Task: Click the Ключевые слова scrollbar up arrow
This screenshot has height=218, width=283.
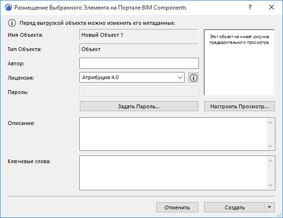Action: pyautogui.click(x=271, y=161)
